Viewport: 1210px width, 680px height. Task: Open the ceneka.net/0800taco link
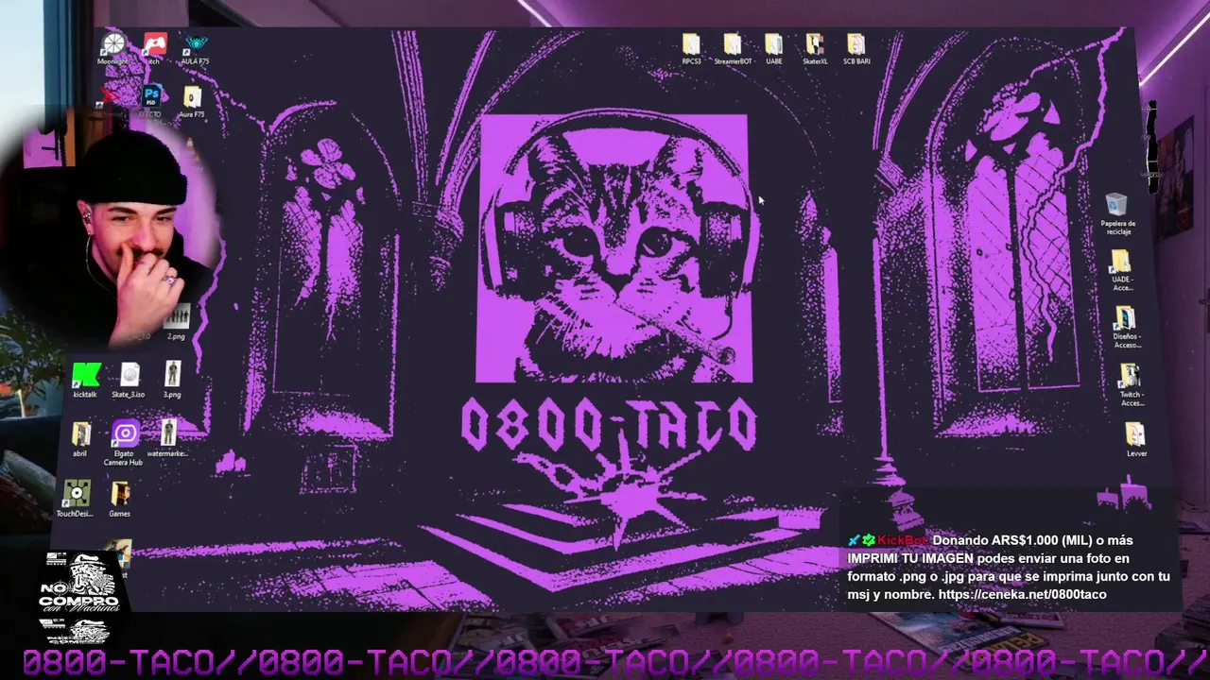pos(1023,594)
